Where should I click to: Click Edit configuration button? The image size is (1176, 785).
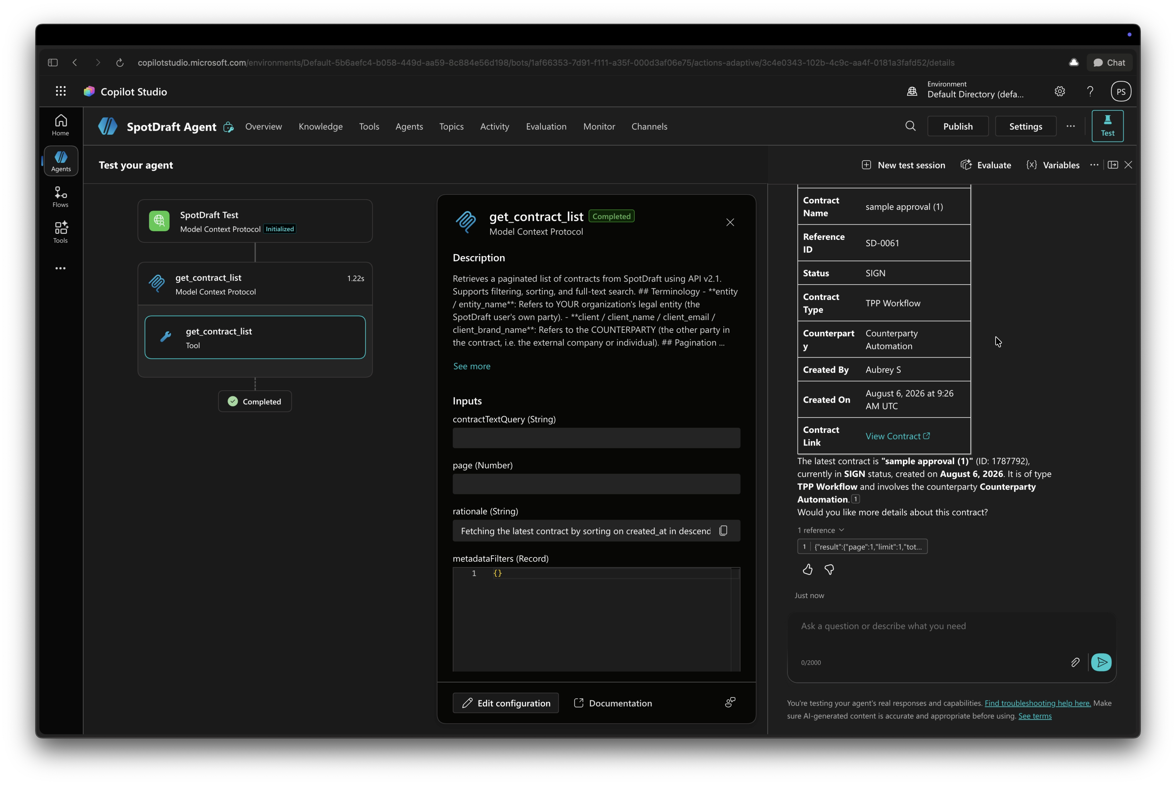pyautogui.click(x=505, y=703)
